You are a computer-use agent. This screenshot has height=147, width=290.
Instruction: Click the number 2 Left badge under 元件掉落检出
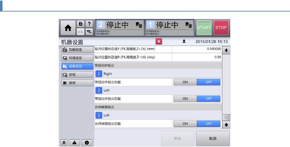[99, 115]
